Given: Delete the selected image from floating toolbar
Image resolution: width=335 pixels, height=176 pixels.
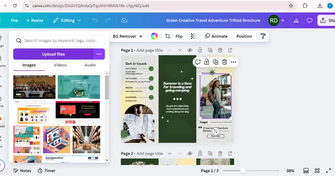Looking at the screenshot, I should point(224,62).
